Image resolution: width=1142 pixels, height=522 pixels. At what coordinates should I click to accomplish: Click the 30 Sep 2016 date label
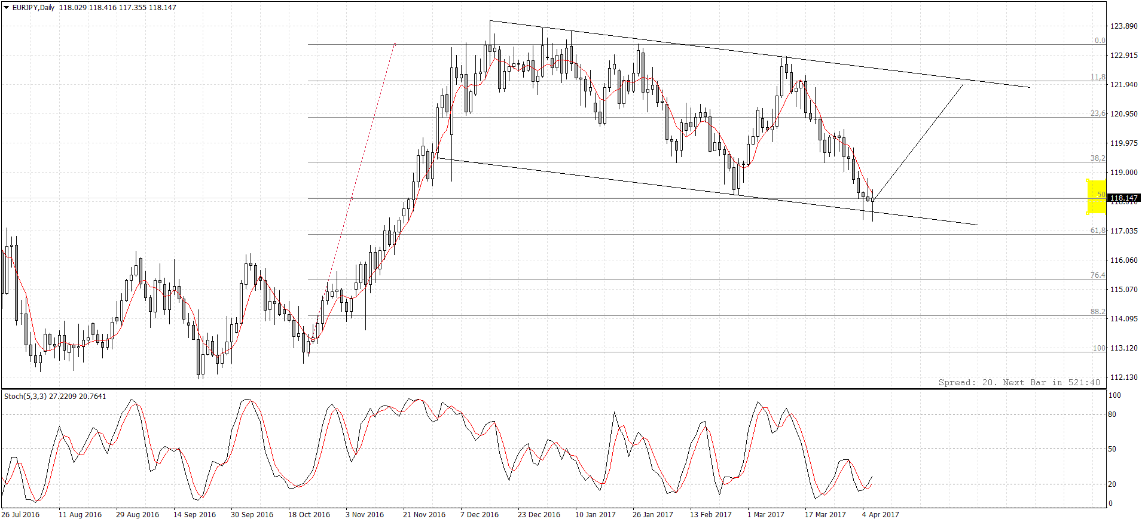[252, 515]
